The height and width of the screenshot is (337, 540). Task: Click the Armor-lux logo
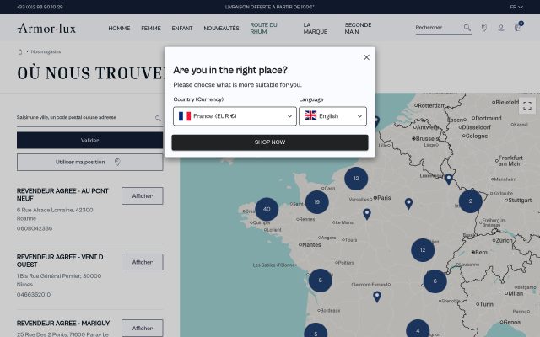click(46, 28)
